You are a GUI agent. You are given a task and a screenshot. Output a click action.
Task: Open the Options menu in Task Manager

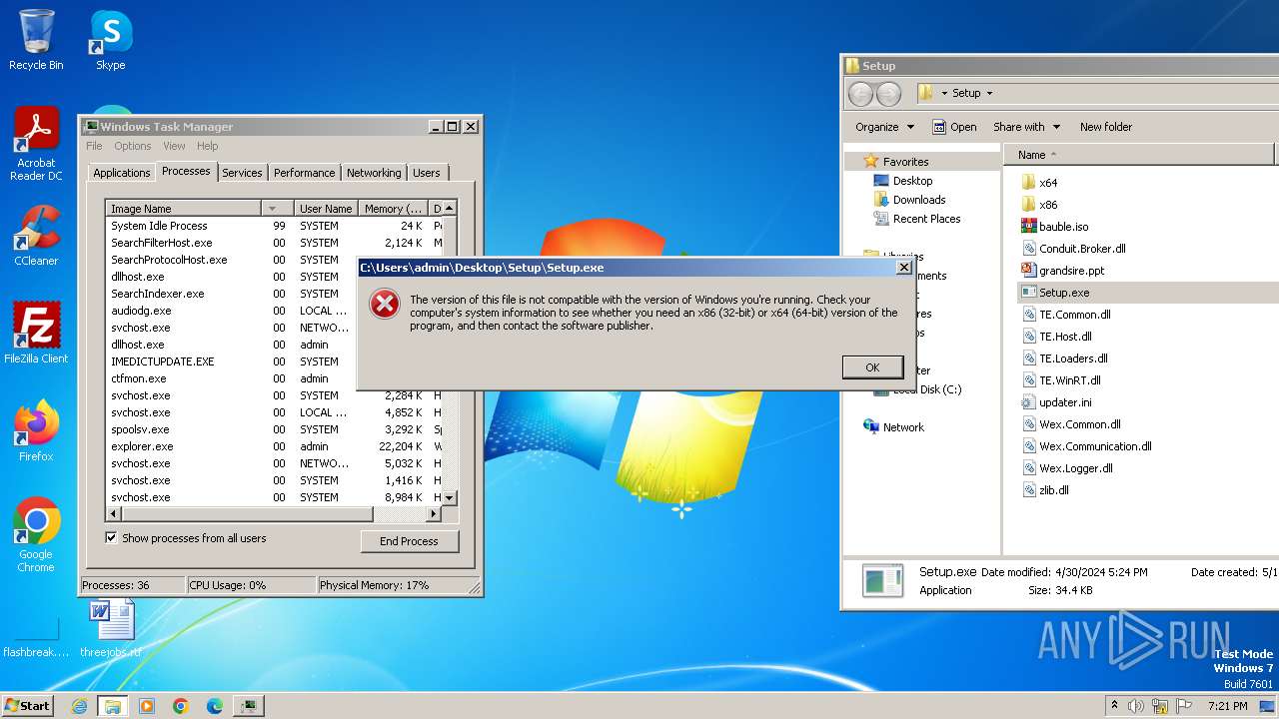[132, 146]
